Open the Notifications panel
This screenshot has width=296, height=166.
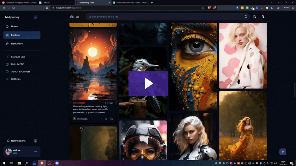pos(18,141)
